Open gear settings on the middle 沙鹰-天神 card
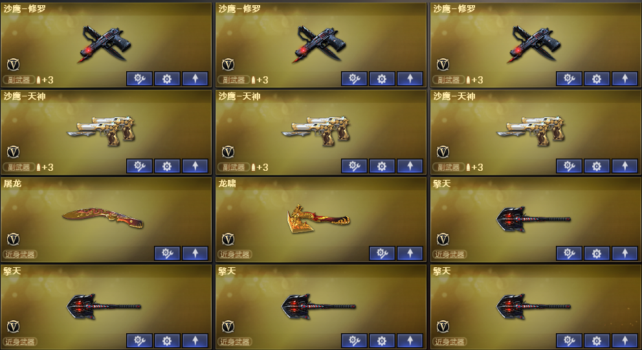The width and height of the screenshot is (642, 350). coord(382,166)
